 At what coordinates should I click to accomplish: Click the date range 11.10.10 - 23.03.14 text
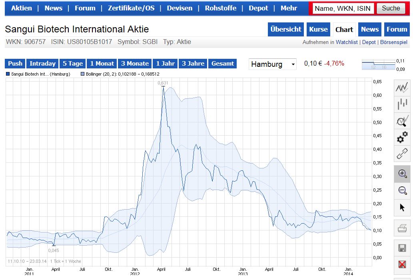27,261
